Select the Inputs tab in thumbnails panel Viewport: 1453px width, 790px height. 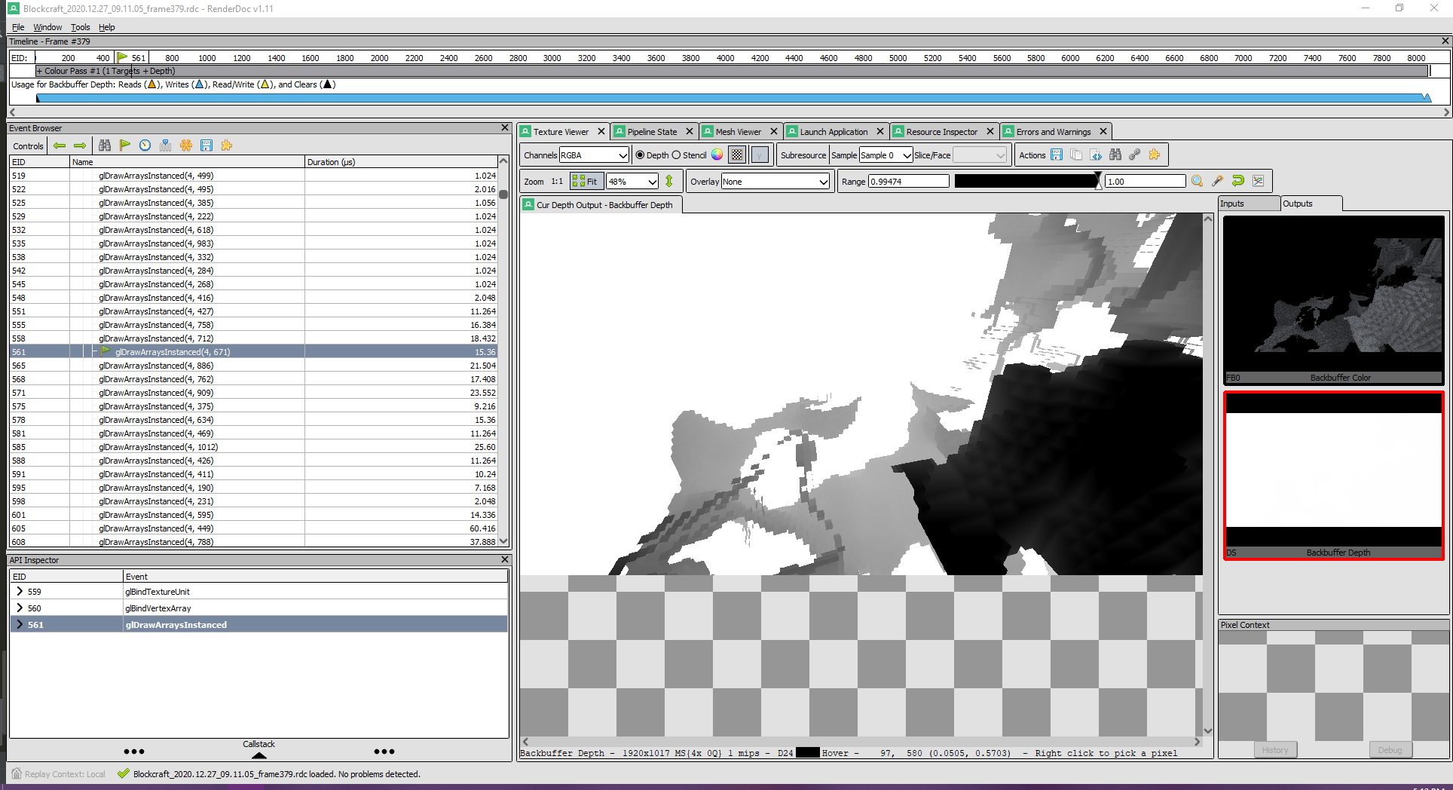point(1249,204)
